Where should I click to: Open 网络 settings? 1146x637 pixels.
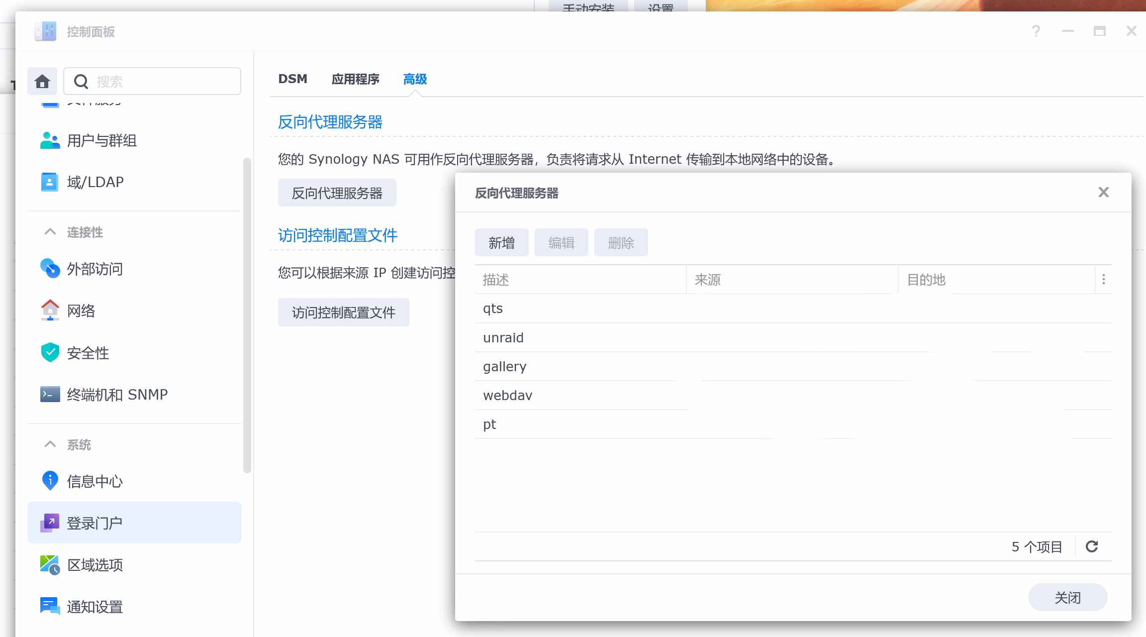(x=81, y=311)
